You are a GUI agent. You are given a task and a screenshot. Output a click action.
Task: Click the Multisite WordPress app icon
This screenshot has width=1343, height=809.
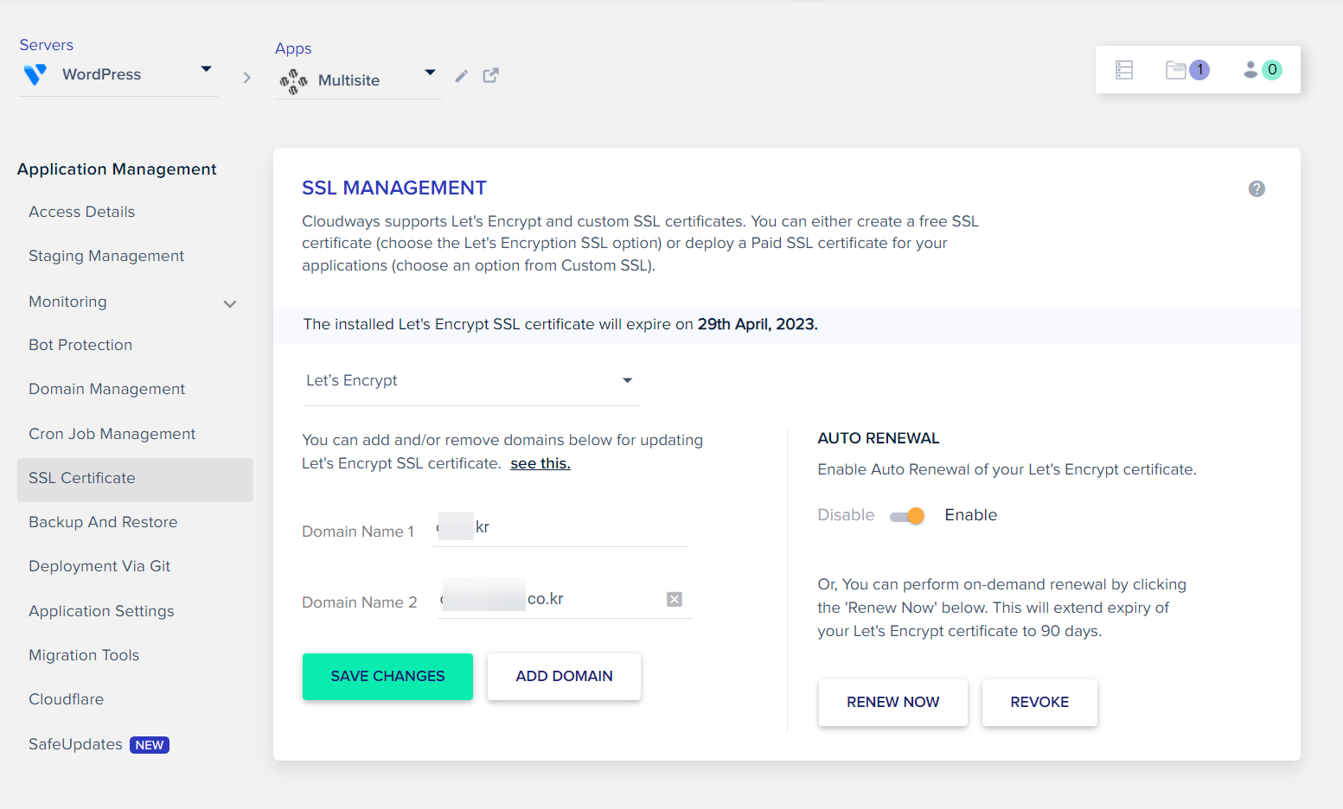(x=293, y=81)
